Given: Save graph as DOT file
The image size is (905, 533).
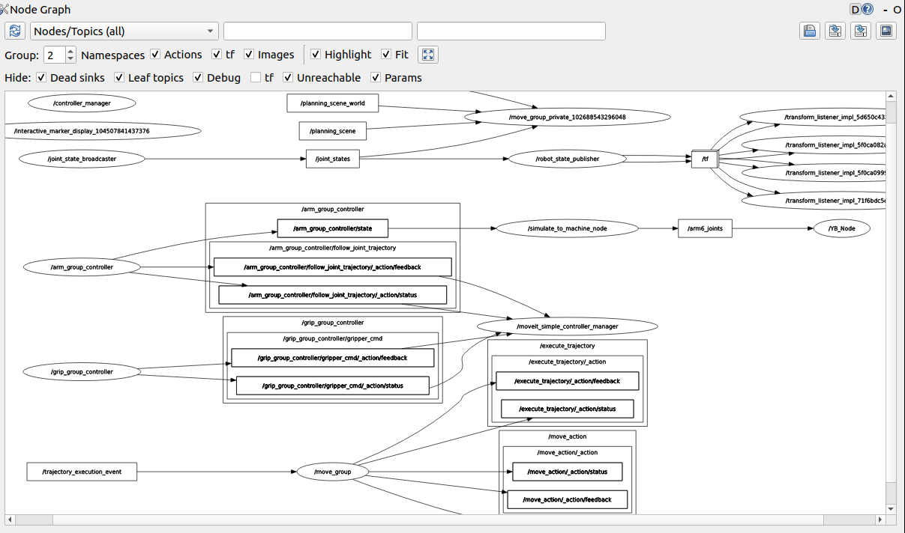Looking at the screenshot, I should coord(835,31).
